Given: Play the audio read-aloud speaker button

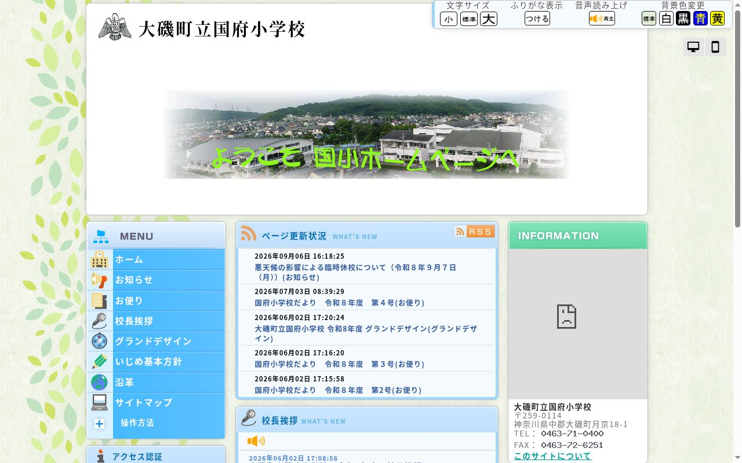Looking at the screenshot, I should coord(602,19).
